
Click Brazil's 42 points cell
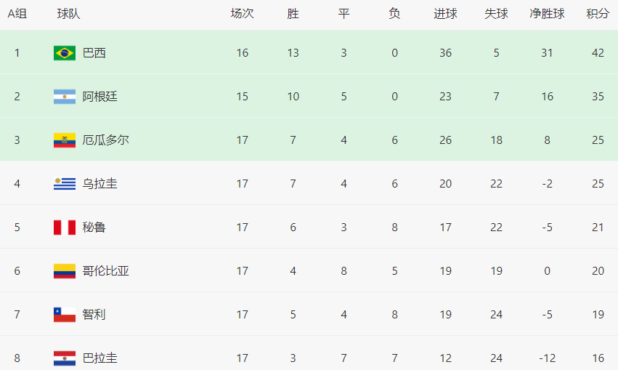[x=598, y=53]
